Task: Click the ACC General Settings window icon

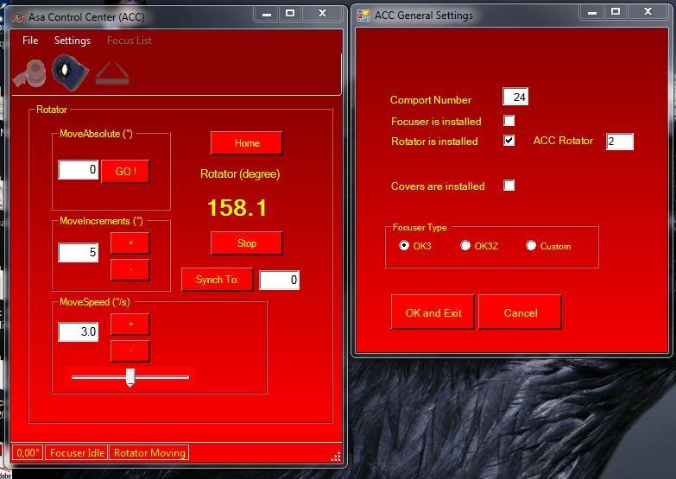Action: tap(363, 16)
